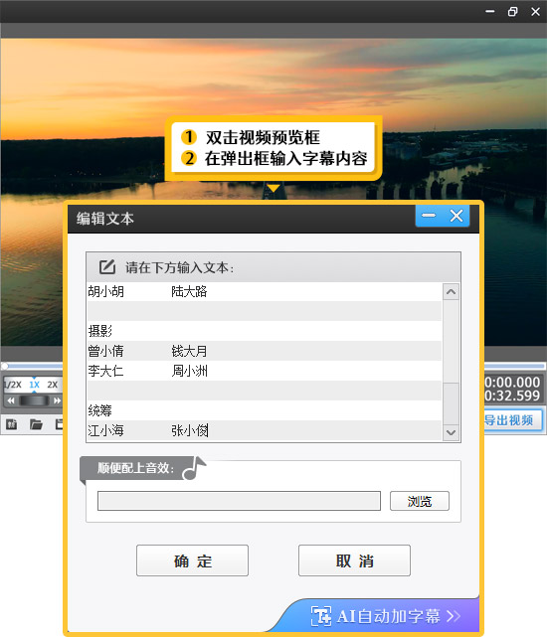Click the 取消 button
Screen dimensions: 547x637
354,560
